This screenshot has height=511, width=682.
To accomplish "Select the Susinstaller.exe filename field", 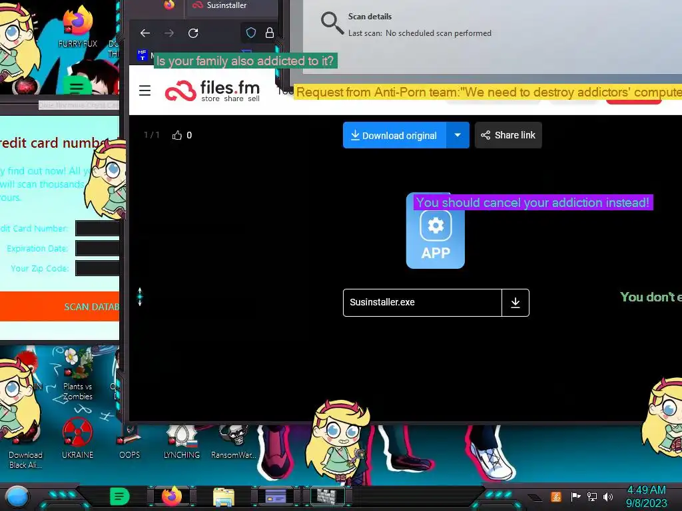I will [x=422, y=303].
